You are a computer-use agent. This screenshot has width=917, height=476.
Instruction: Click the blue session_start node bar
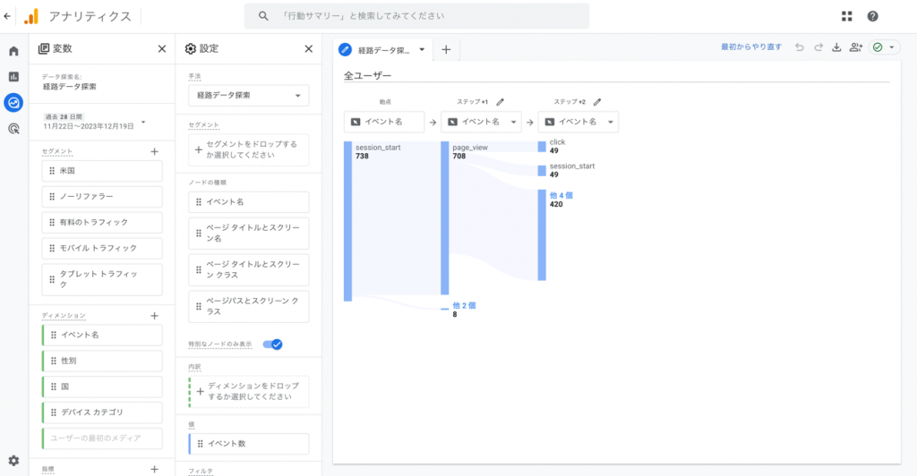(347, 220)
